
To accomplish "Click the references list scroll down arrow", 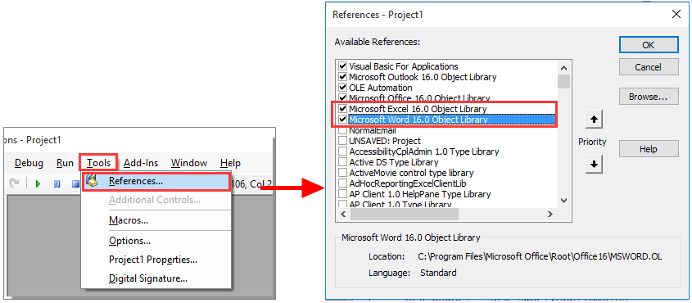I will (x=563, y=201).
